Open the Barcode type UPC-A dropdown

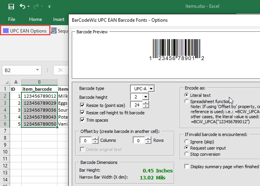pyautogui.click(x=151, y=89)
